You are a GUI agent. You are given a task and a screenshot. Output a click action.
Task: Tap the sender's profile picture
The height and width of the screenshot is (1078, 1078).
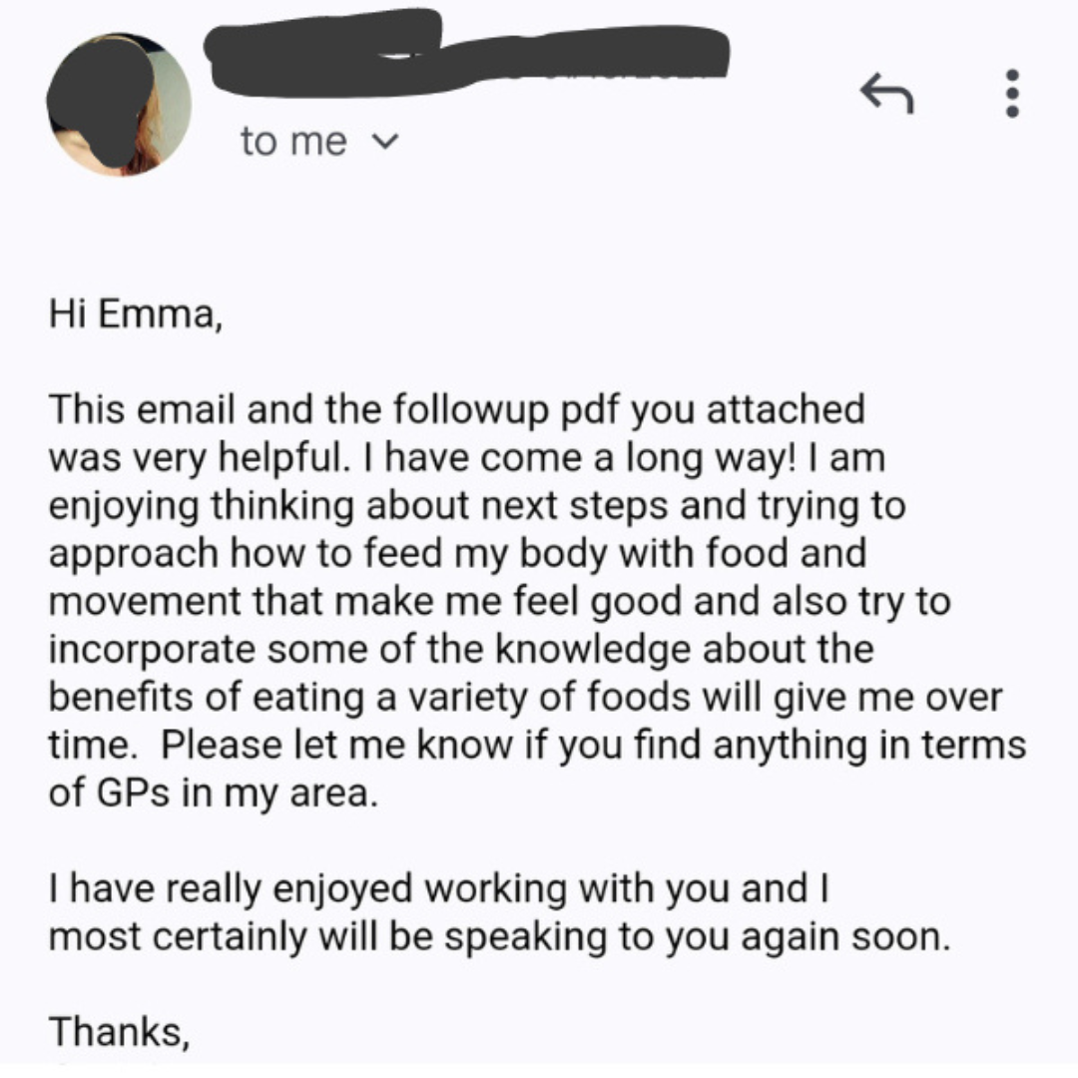(118, 105)
